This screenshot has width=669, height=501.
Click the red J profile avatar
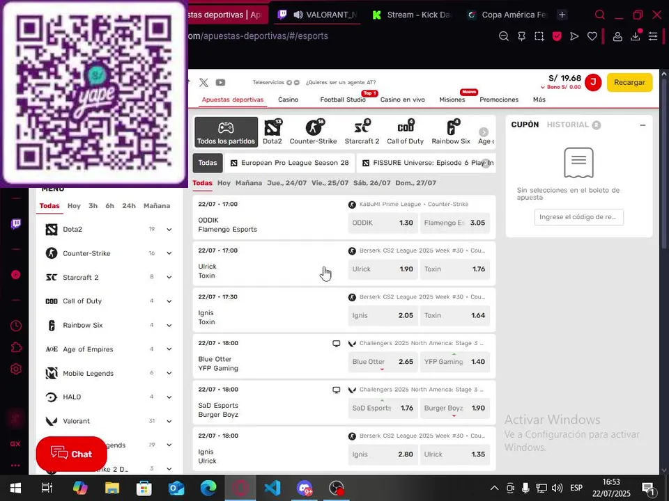point(593,82)
